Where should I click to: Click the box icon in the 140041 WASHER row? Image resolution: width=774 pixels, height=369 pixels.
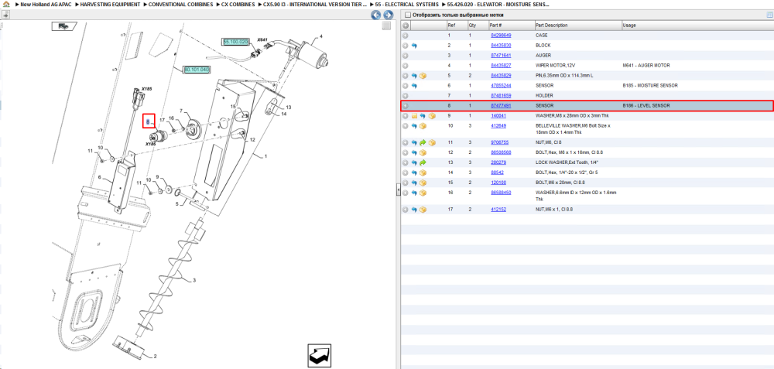click(x=432, y=116)
